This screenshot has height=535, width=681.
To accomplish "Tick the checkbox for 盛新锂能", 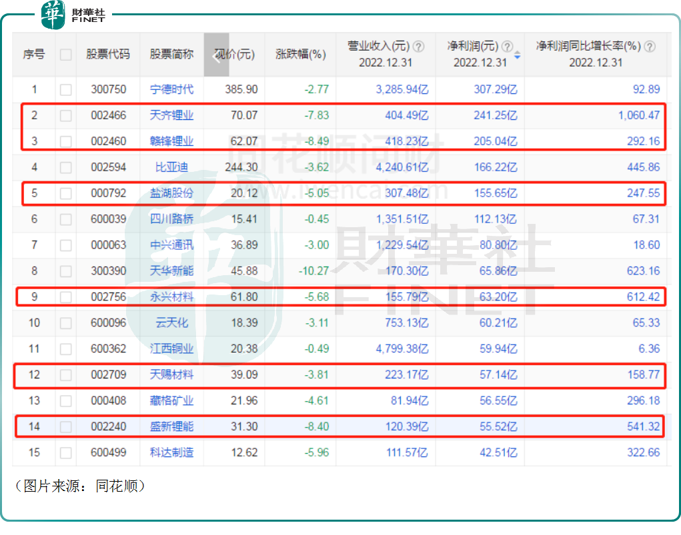I will [65, 427].
